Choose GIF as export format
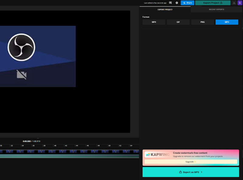The height and width of the screenshot is (180, 243). click(x=178, y=22)
